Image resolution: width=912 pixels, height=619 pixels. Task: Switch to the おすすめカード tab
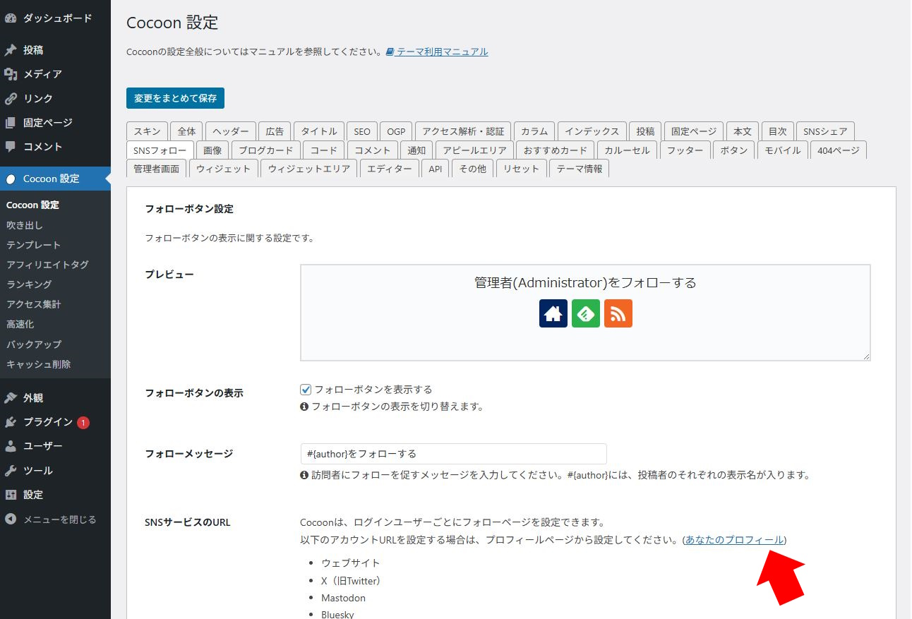(555, 150)
